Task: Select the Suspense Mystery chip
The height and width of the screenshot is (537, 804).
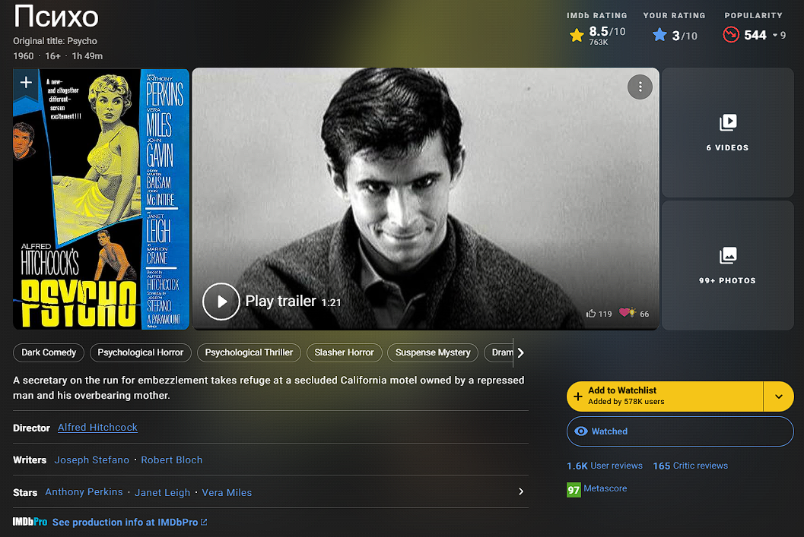Action: 433,352
